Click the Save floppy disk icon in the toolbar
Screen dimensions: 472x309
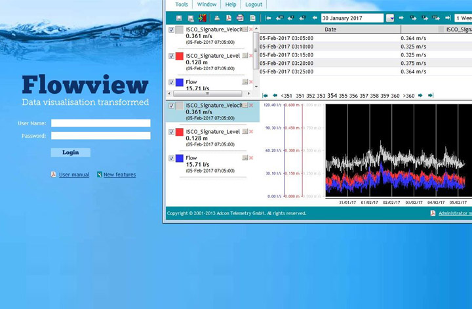(x=179, y=18)
